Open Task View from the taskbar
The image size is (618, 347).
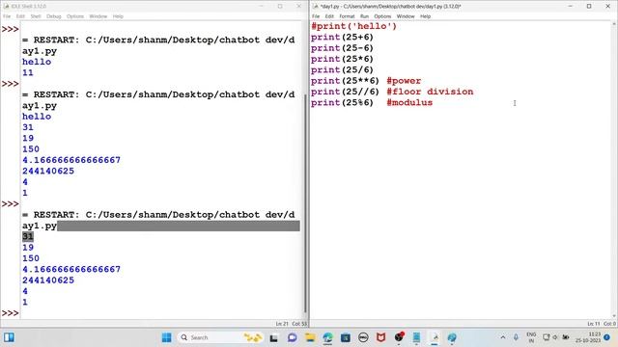click(x=274, y=337)
